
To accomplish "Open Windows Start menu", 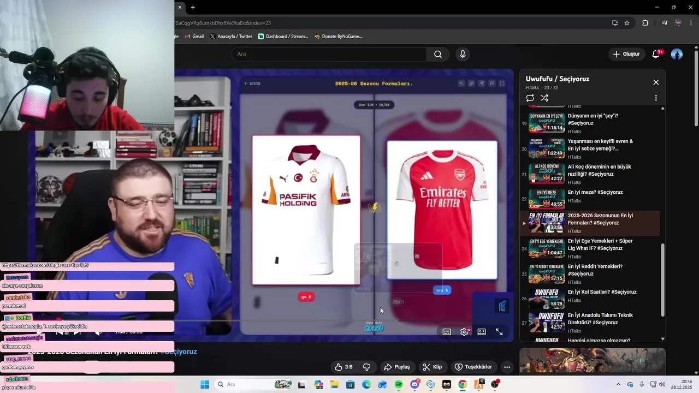I will [x=205, y=384].
